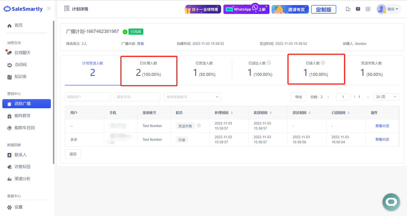
Task: Select the 计划发送人数 tab
Action: tap(93, 69)
